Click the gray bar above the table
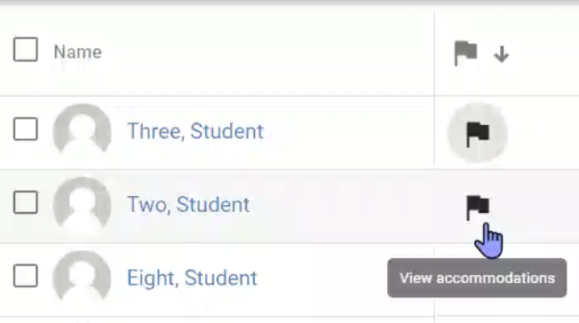 [289, 2]
